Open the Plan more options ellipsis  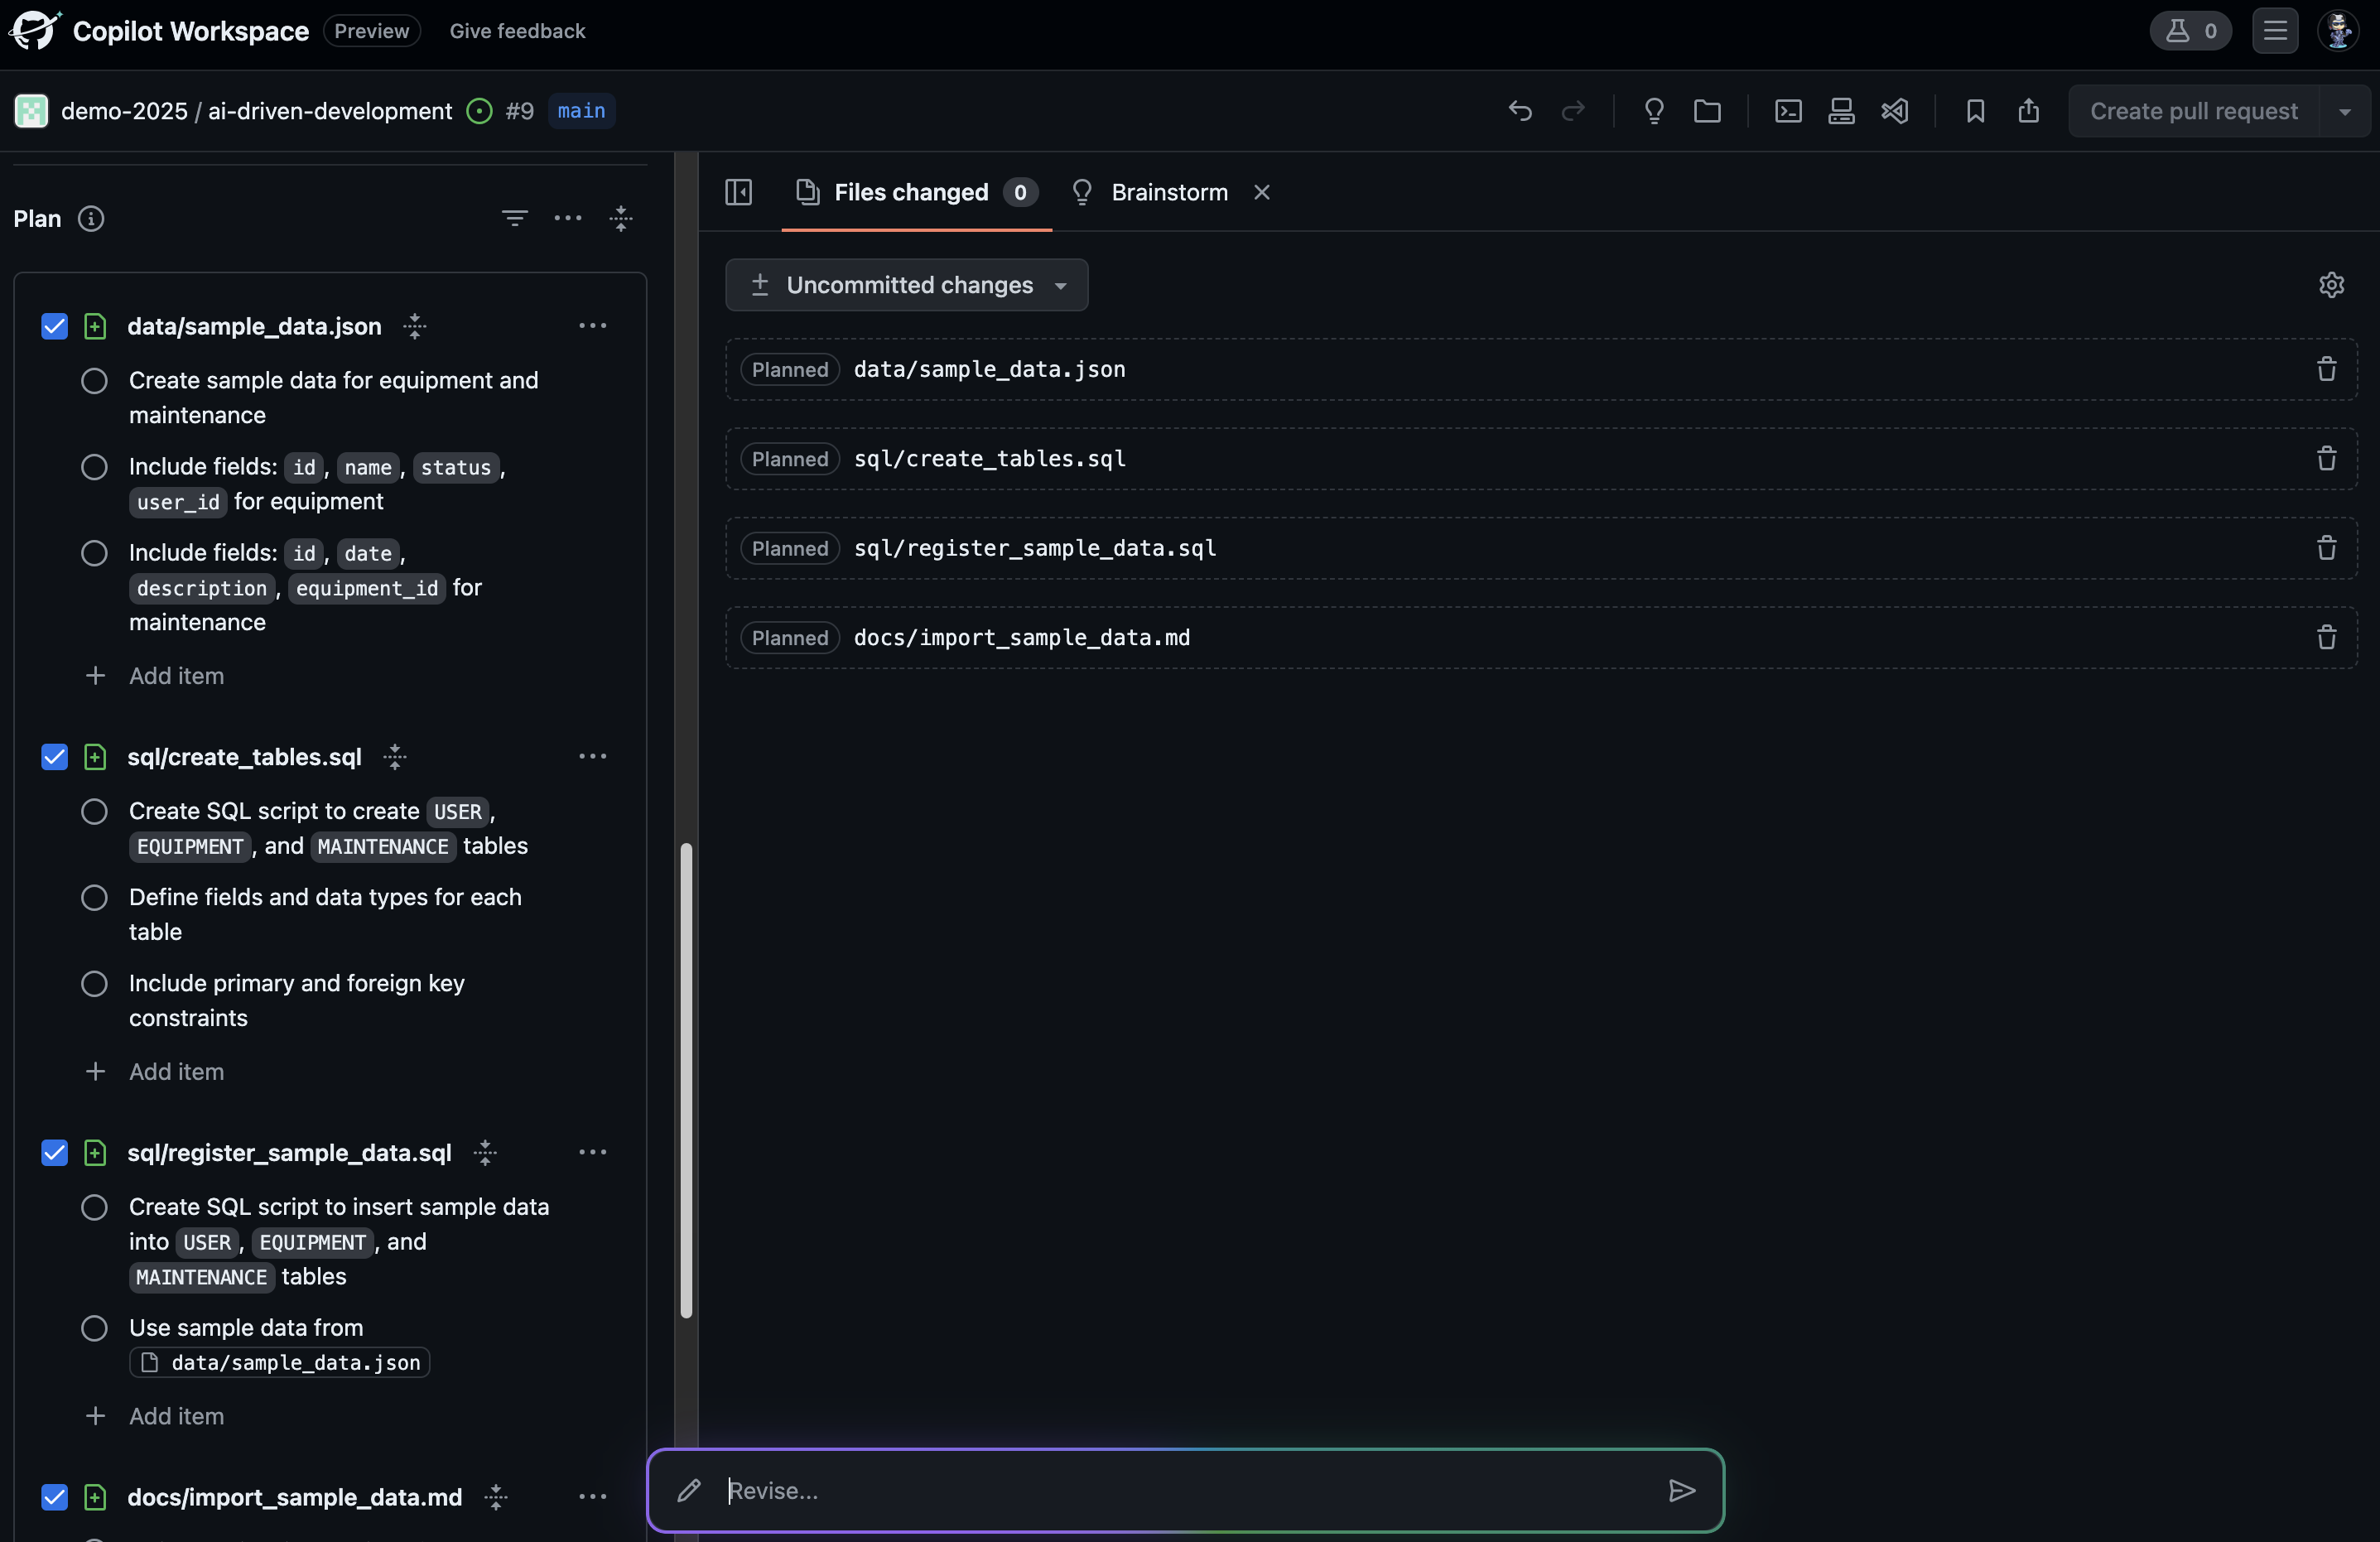568,219
